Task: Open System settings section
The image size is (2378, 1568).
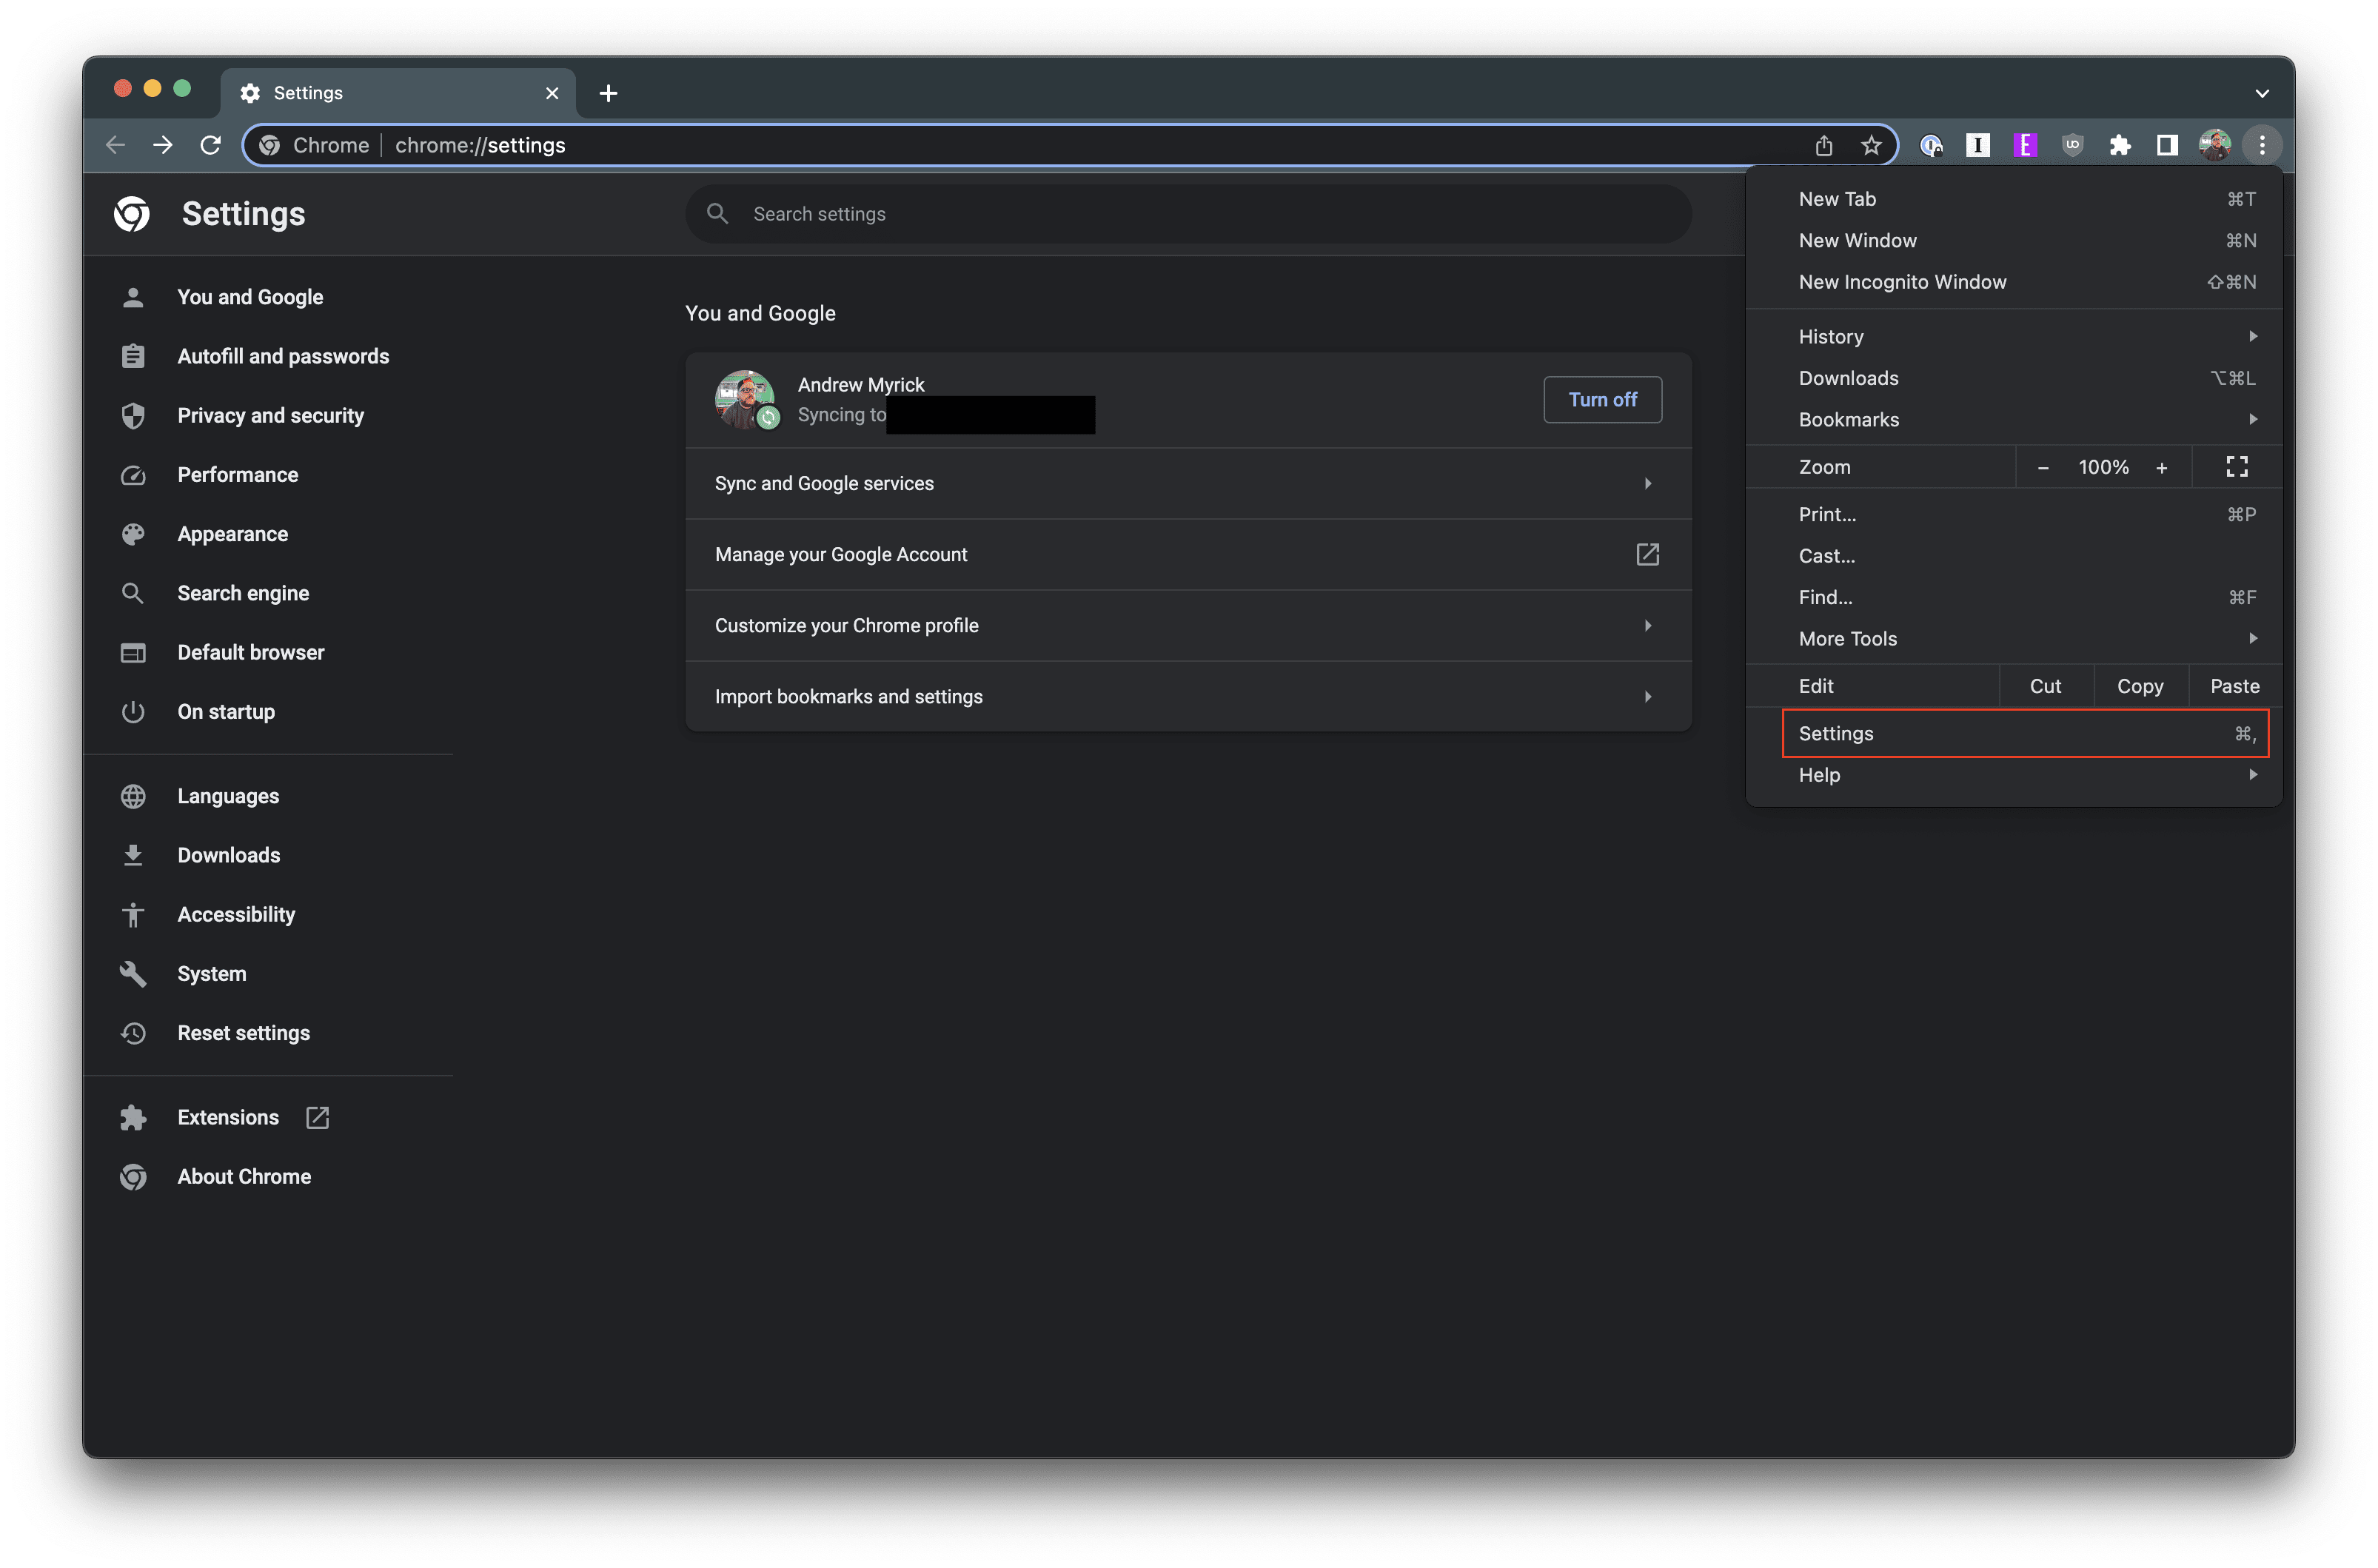Action: tap(211, 973)
